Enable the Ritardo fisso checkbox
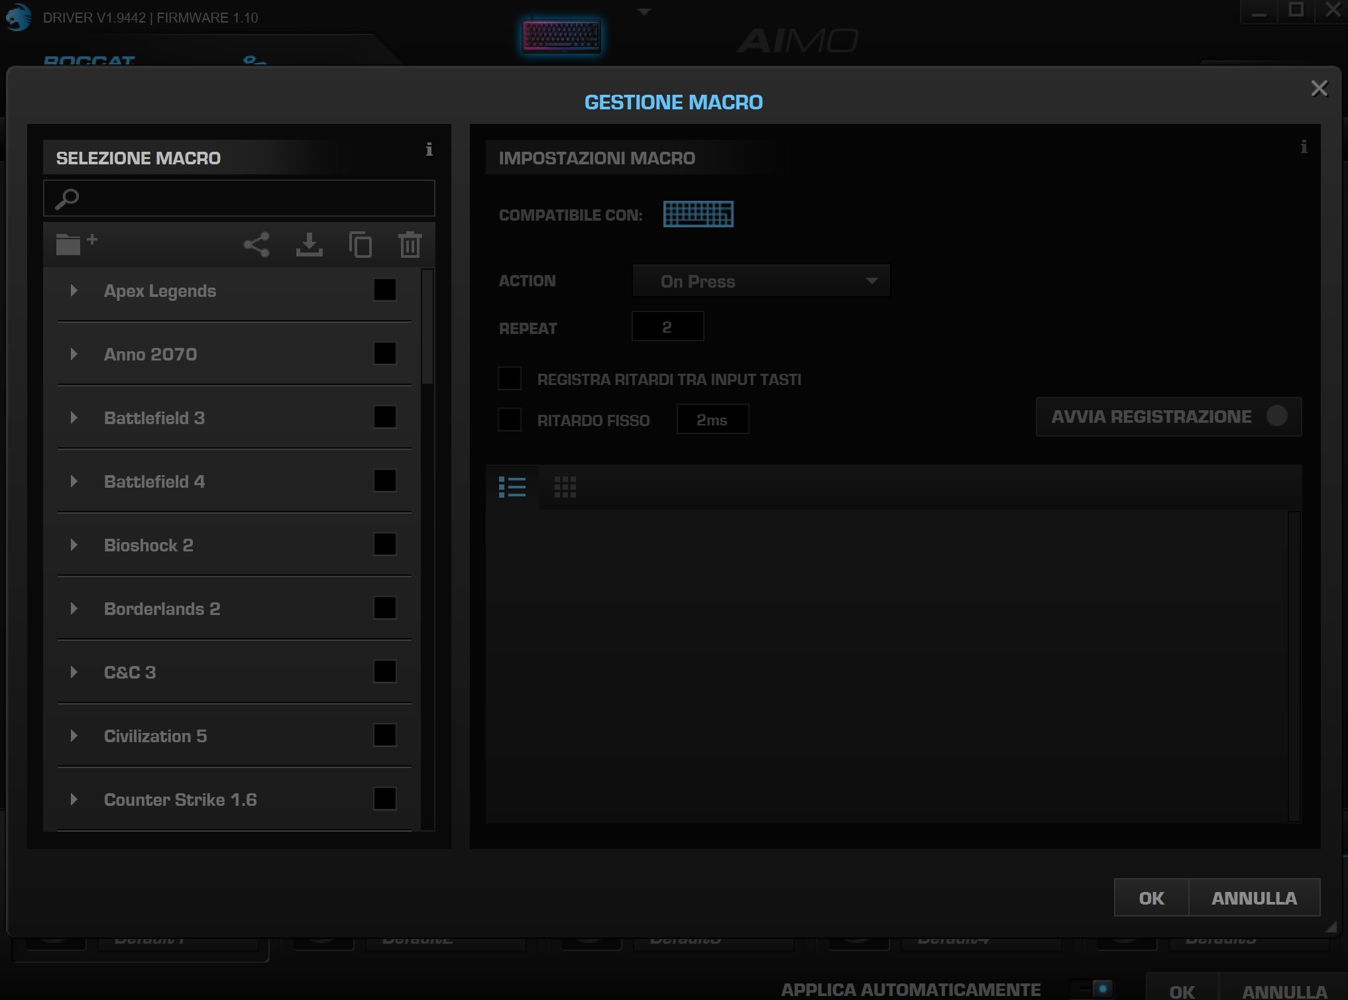The width and height of the screenshot is (1348, 1000). coord(510,419)
